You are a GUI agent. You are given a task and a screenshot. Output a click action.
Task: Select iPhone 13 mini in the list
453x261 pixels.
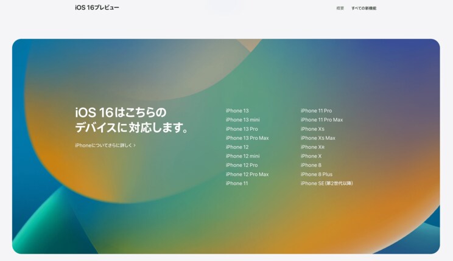(x=242, y=120)
